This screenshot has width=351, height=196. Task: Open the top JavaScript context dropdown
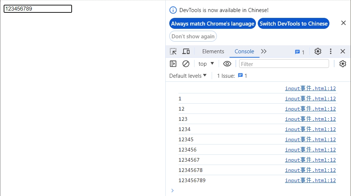click(x=206, y=64)
